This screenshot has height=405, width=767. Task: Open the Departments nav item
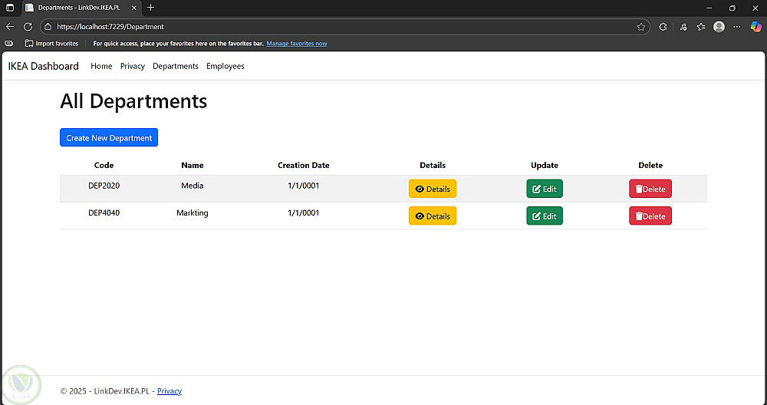176,66
